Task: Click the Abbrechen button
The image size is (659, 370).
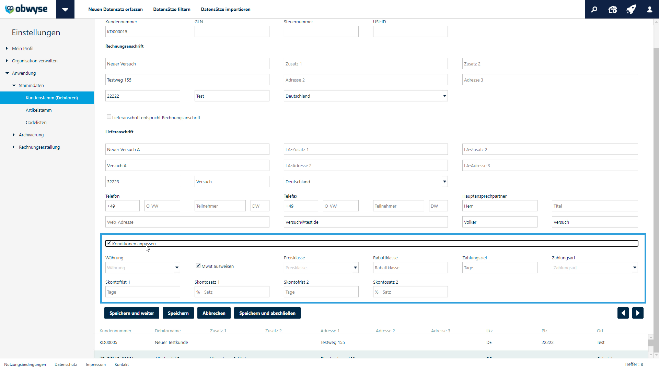Action: click(214, 313)
